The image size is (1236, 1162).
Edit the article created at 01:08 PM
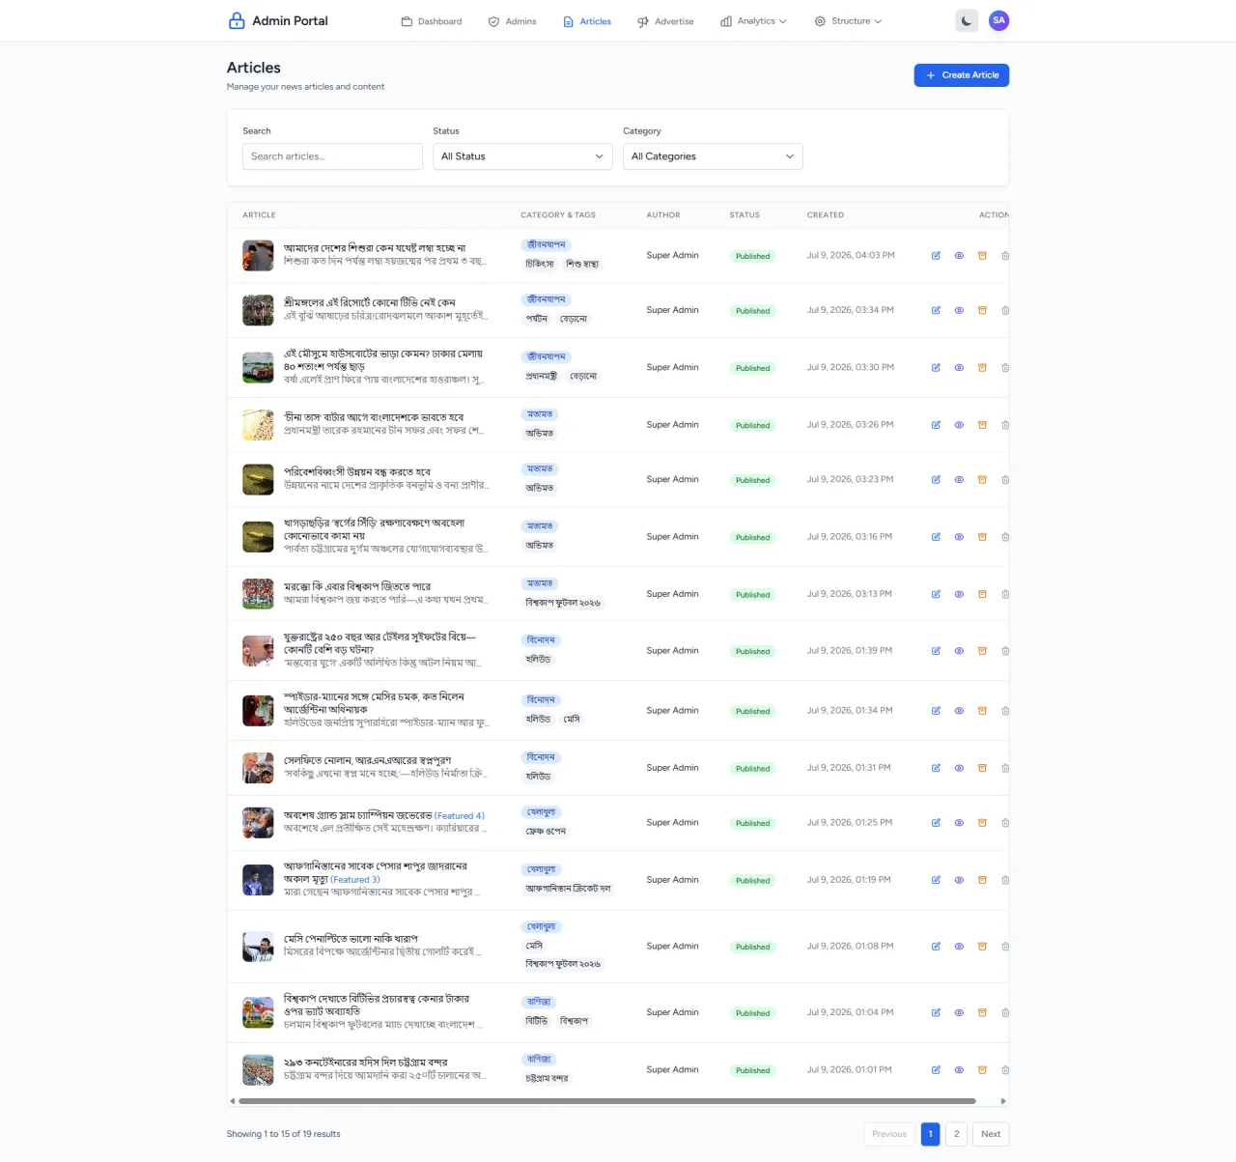click(936, 947)
